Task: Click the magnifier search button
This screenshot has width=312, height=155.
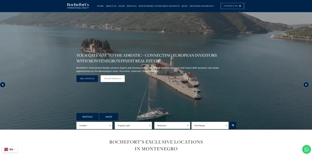Action: coord(233,125)
